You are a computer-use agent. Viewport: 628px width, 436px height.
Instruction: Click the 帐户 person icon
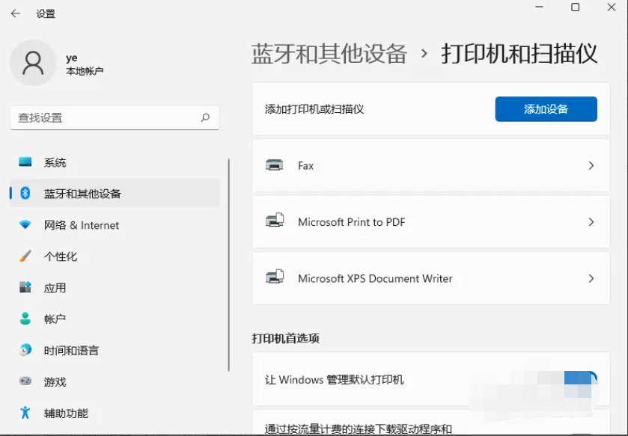point(25,319)
